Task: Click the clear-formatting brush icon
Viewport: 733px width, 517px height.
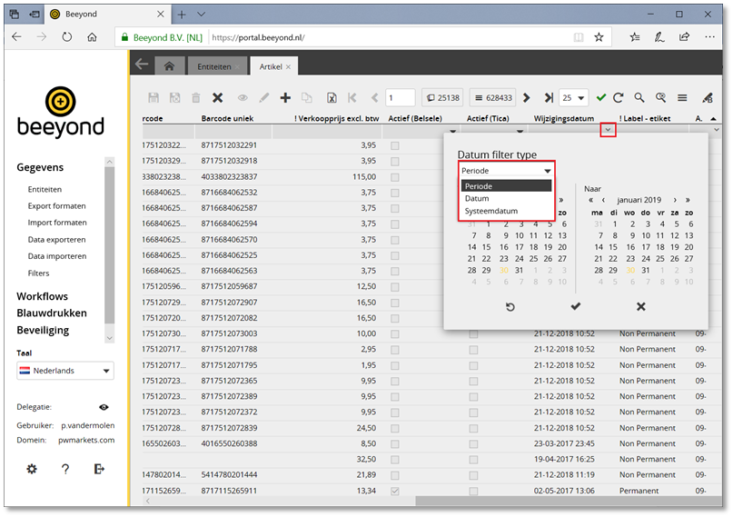Action: 708,98
